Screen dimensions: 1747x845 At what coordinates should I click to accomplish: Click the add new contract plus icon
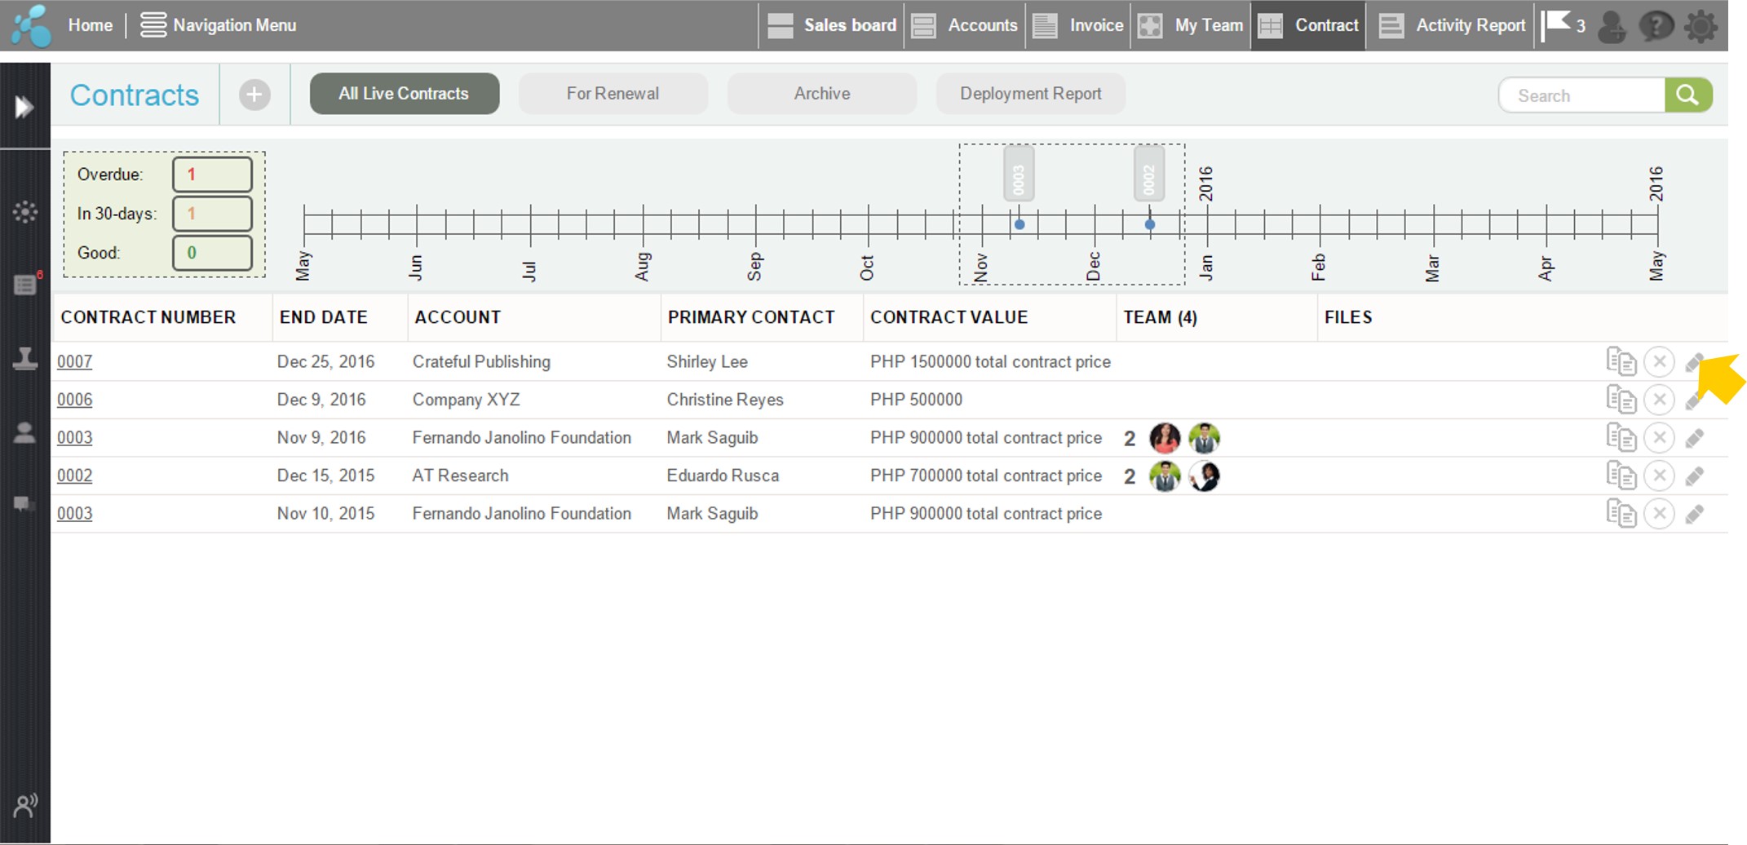coord(254,95)
